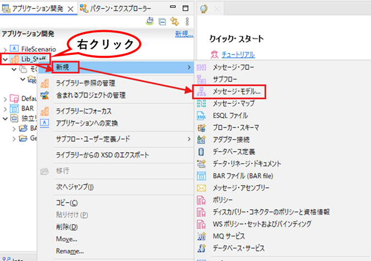The width and height of the screenshot is (371, 261).
Task: Click the BAR file icon in submenu
Action: [x=201, y=176]
